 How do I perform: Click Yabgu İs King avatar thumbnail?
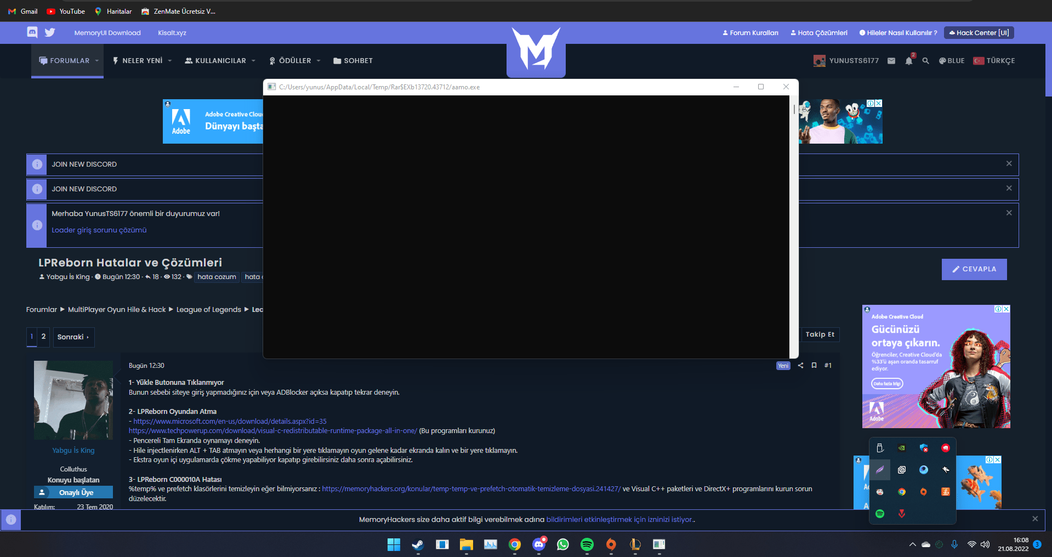73,400
